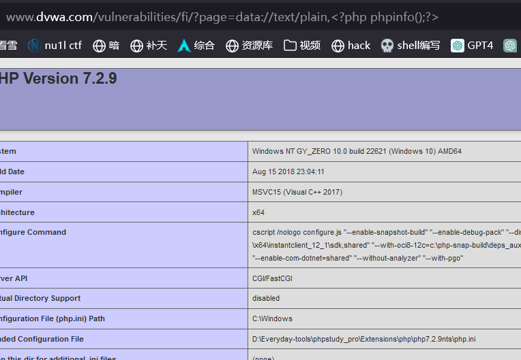Screen dimensions: 521x360
Task: Open the 综合 bookmark with the arch icon
Action: [x=196, y=46]
